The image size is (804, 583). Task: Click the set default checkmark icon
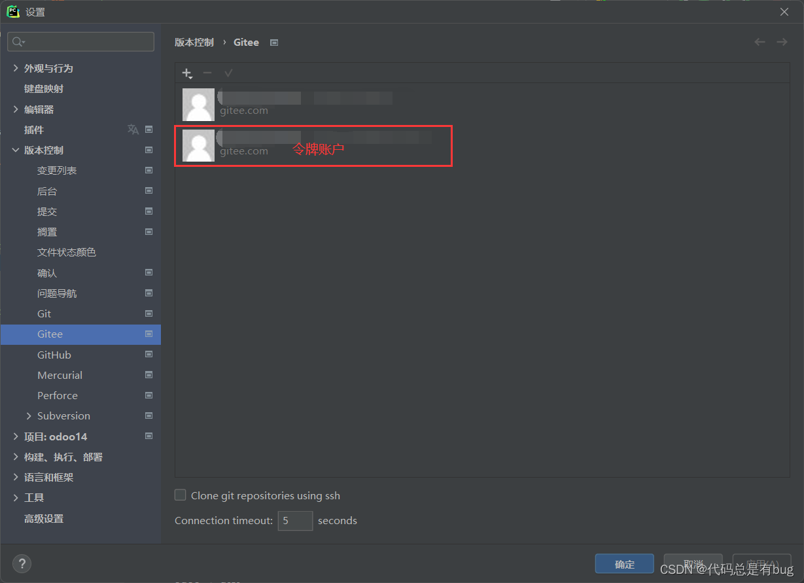pos(228,73)
